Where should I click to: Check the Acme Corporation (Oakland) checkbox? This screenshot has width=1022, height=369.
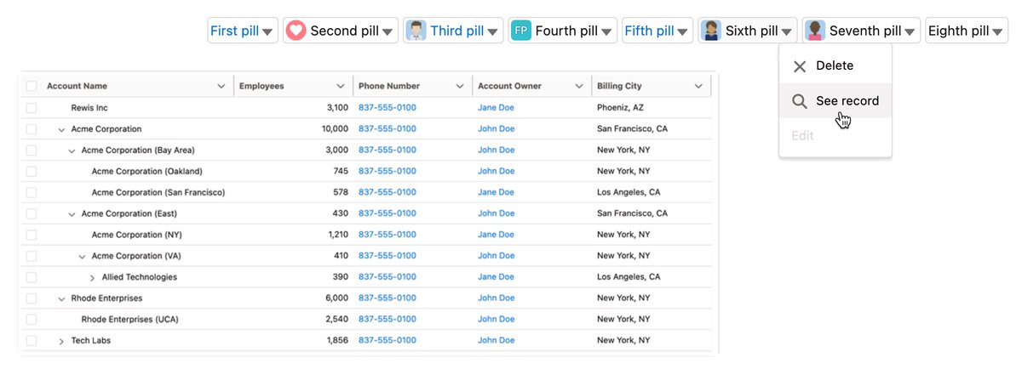coord(32,171)
